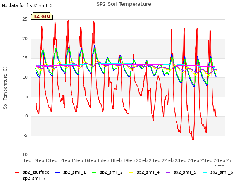Click the TZ_osu annotation label
The height and width of the screenshot is (186, 248).
pos(42,16)
